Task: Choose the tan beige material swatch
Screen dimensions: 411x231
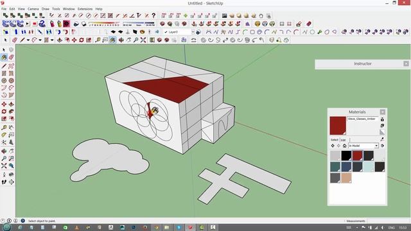Action: pyautogui.click(x=346, y=178)
